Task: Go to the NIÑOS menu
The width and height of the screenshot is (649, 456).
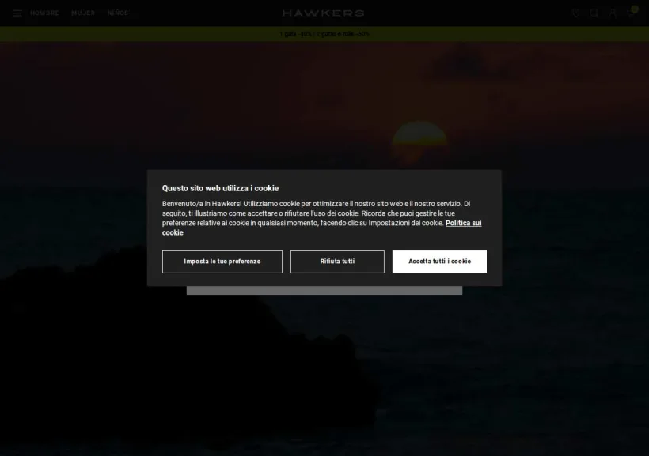Action: click(118, 13)
